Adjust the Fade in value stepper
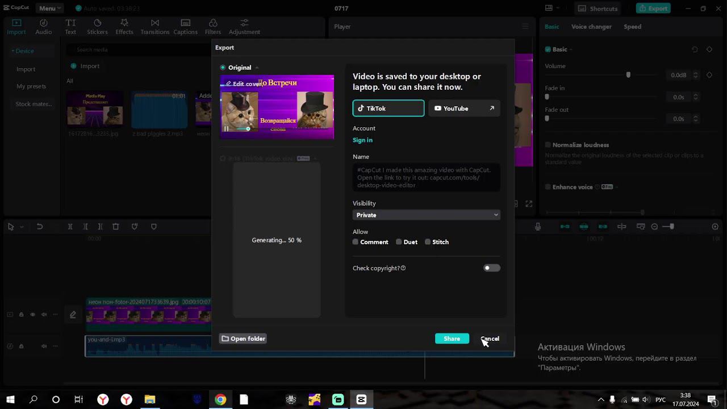The height and width of the screenshot is (409, 727). point(696,97)
